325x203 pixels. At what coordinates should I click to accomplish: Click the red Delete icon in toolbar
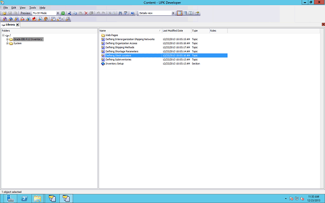point(86,13)
